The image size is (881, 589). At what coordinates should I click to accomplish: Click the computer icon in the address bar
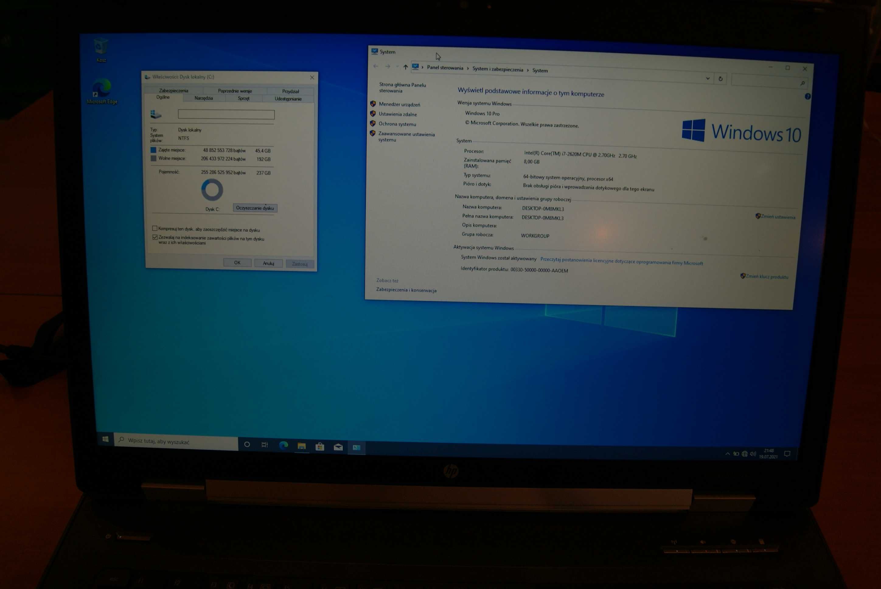[x=415, y=67]
